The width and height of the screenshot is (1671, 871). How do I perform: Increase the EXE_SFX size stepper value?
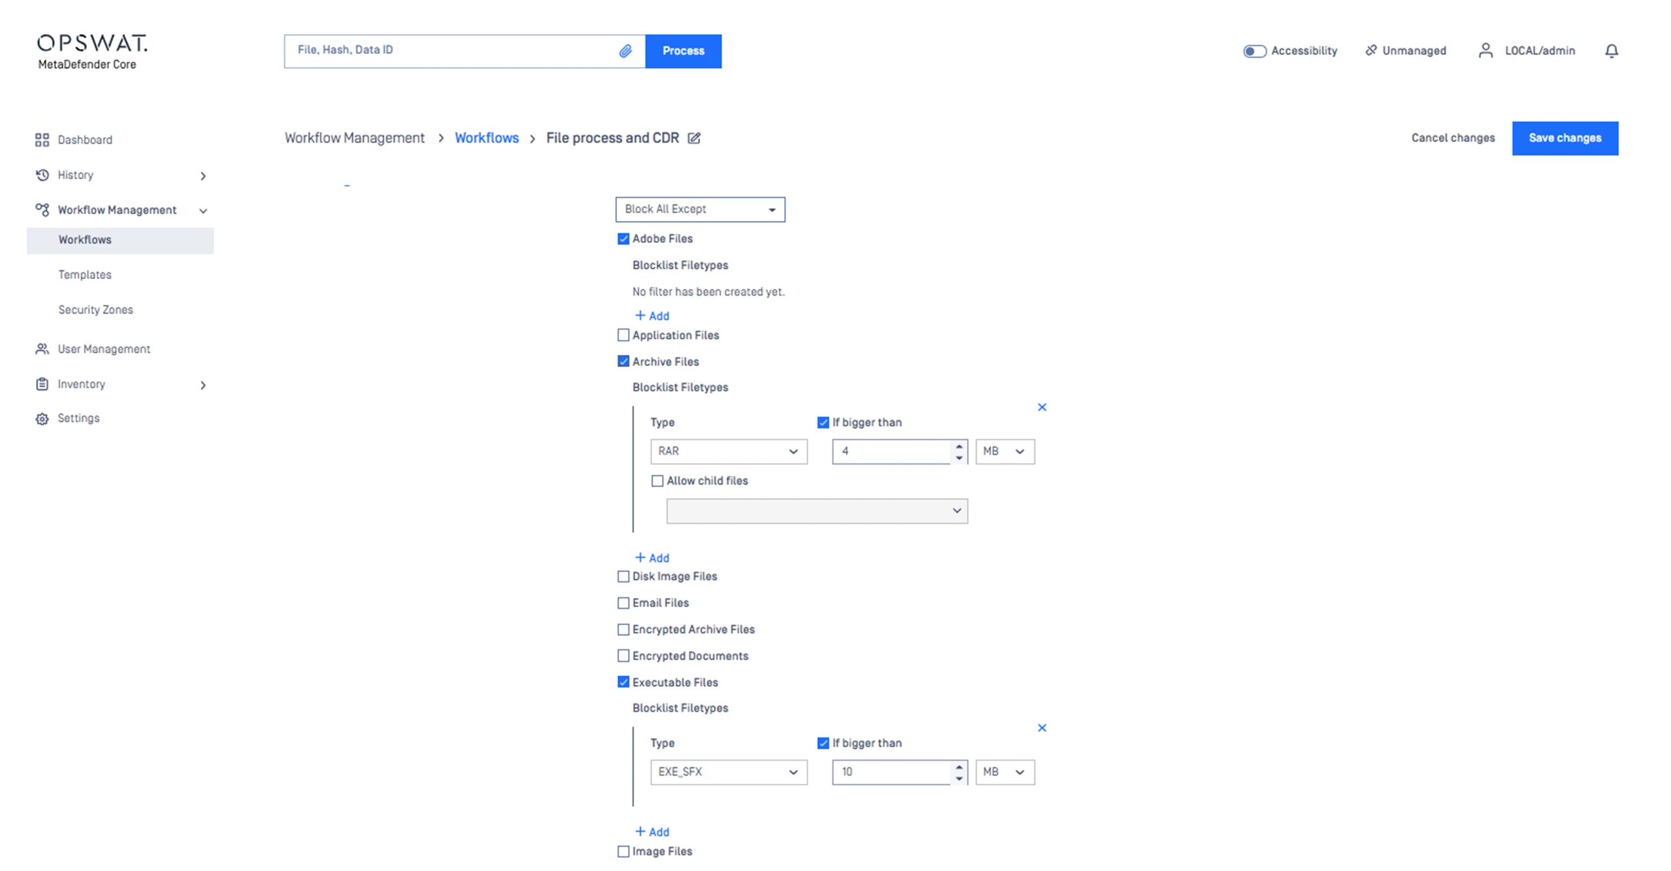959,766
